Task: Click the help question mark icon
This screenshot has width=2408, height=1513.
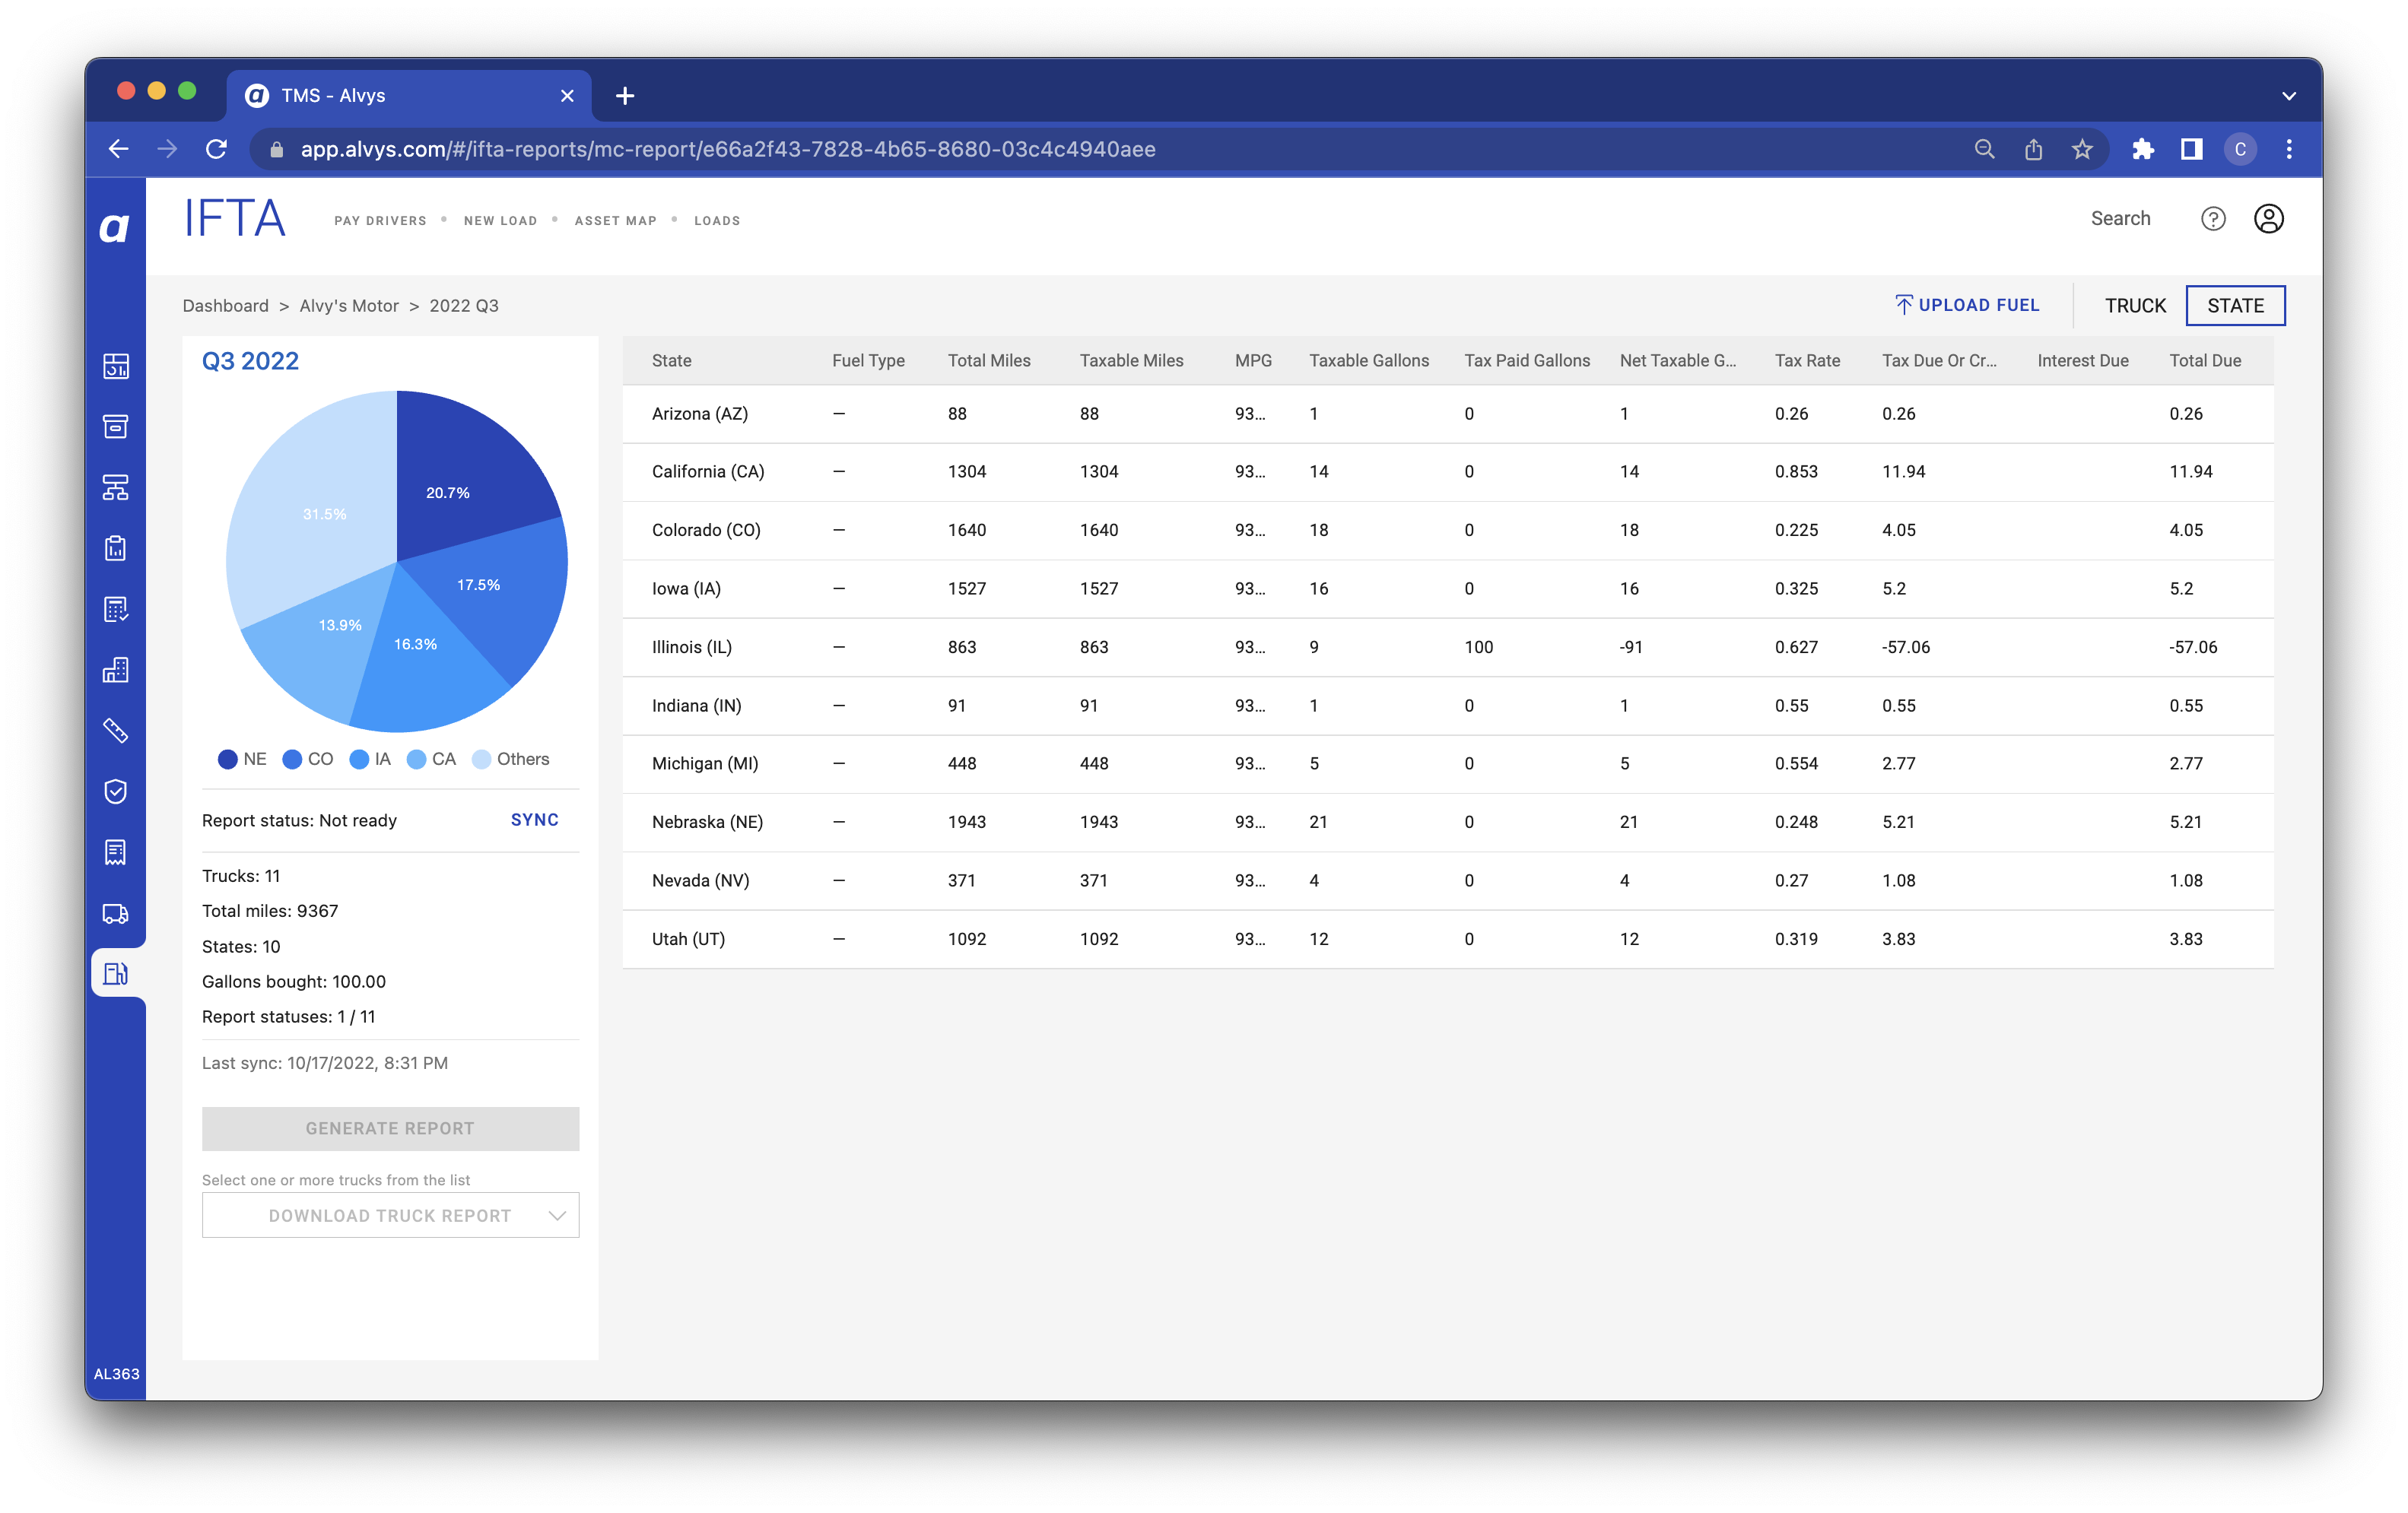Action: pos(2212,219)
